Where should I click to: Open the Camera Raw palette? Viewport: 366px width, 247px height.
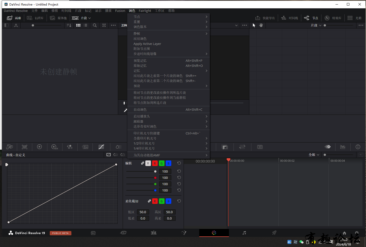(10, 147)
